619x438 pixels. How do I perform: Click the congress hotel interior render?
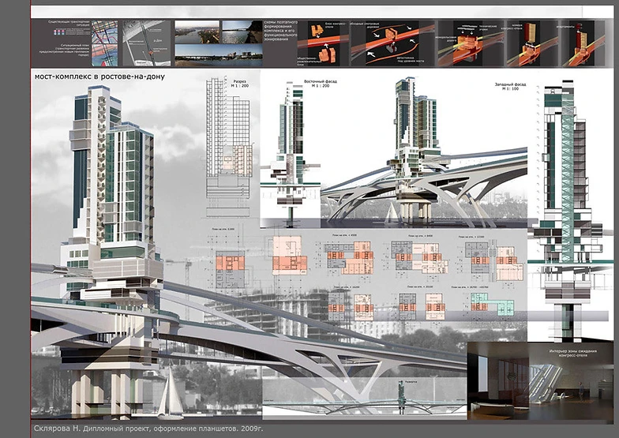540,381
